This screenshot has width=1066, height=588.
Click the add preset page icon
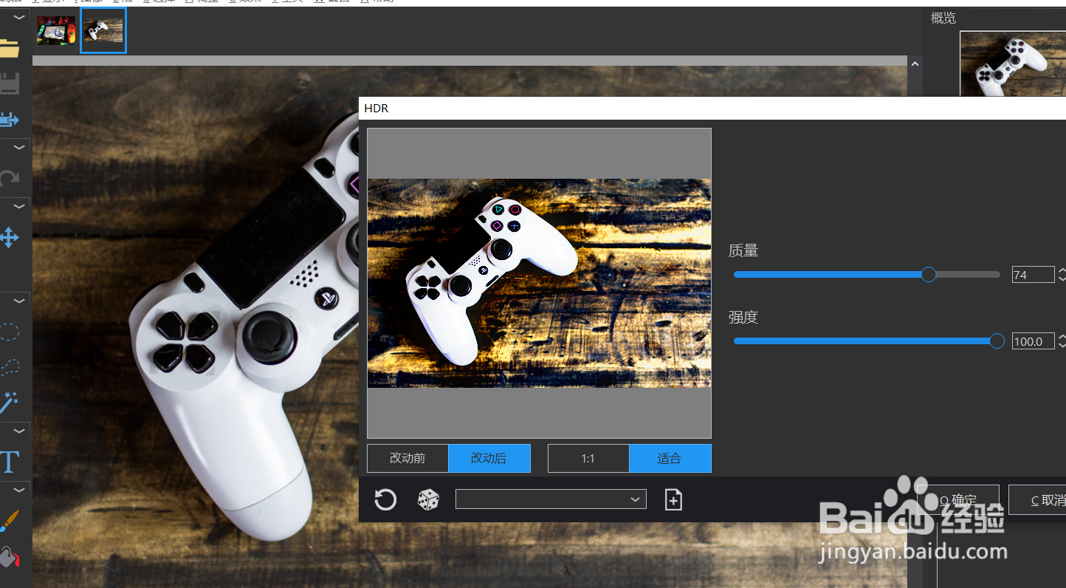[673, 500]
